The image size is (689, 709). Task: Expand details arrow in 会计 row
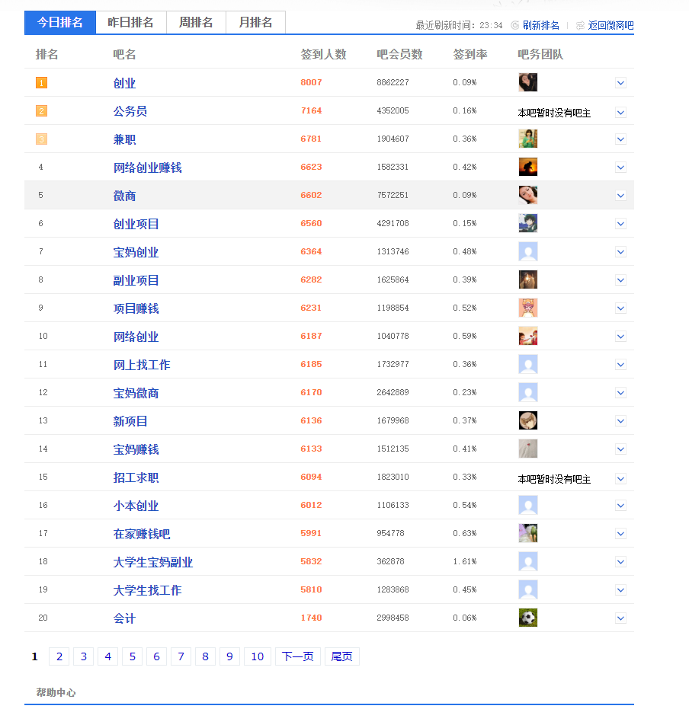(620, 618)
